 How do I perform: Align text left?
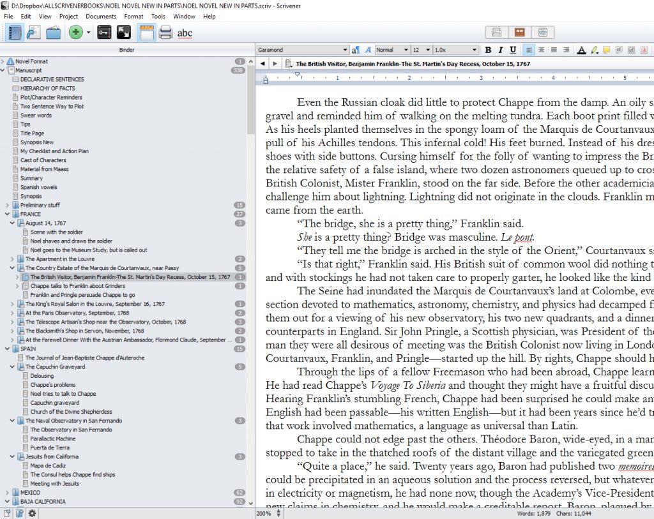pyautogui.click(x=529, y=50)
